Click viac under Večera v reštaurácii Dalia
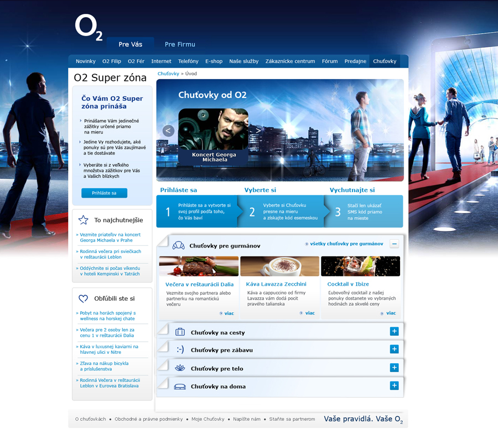Image resolution: width=498 pixels, height=443 pixels. [x=227, y=313]
